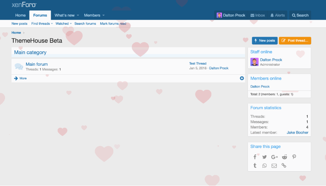The height and width of the screenshot is (186, 326).
Task: Copy page link with chain icon
Action: [x=284, y=166]
